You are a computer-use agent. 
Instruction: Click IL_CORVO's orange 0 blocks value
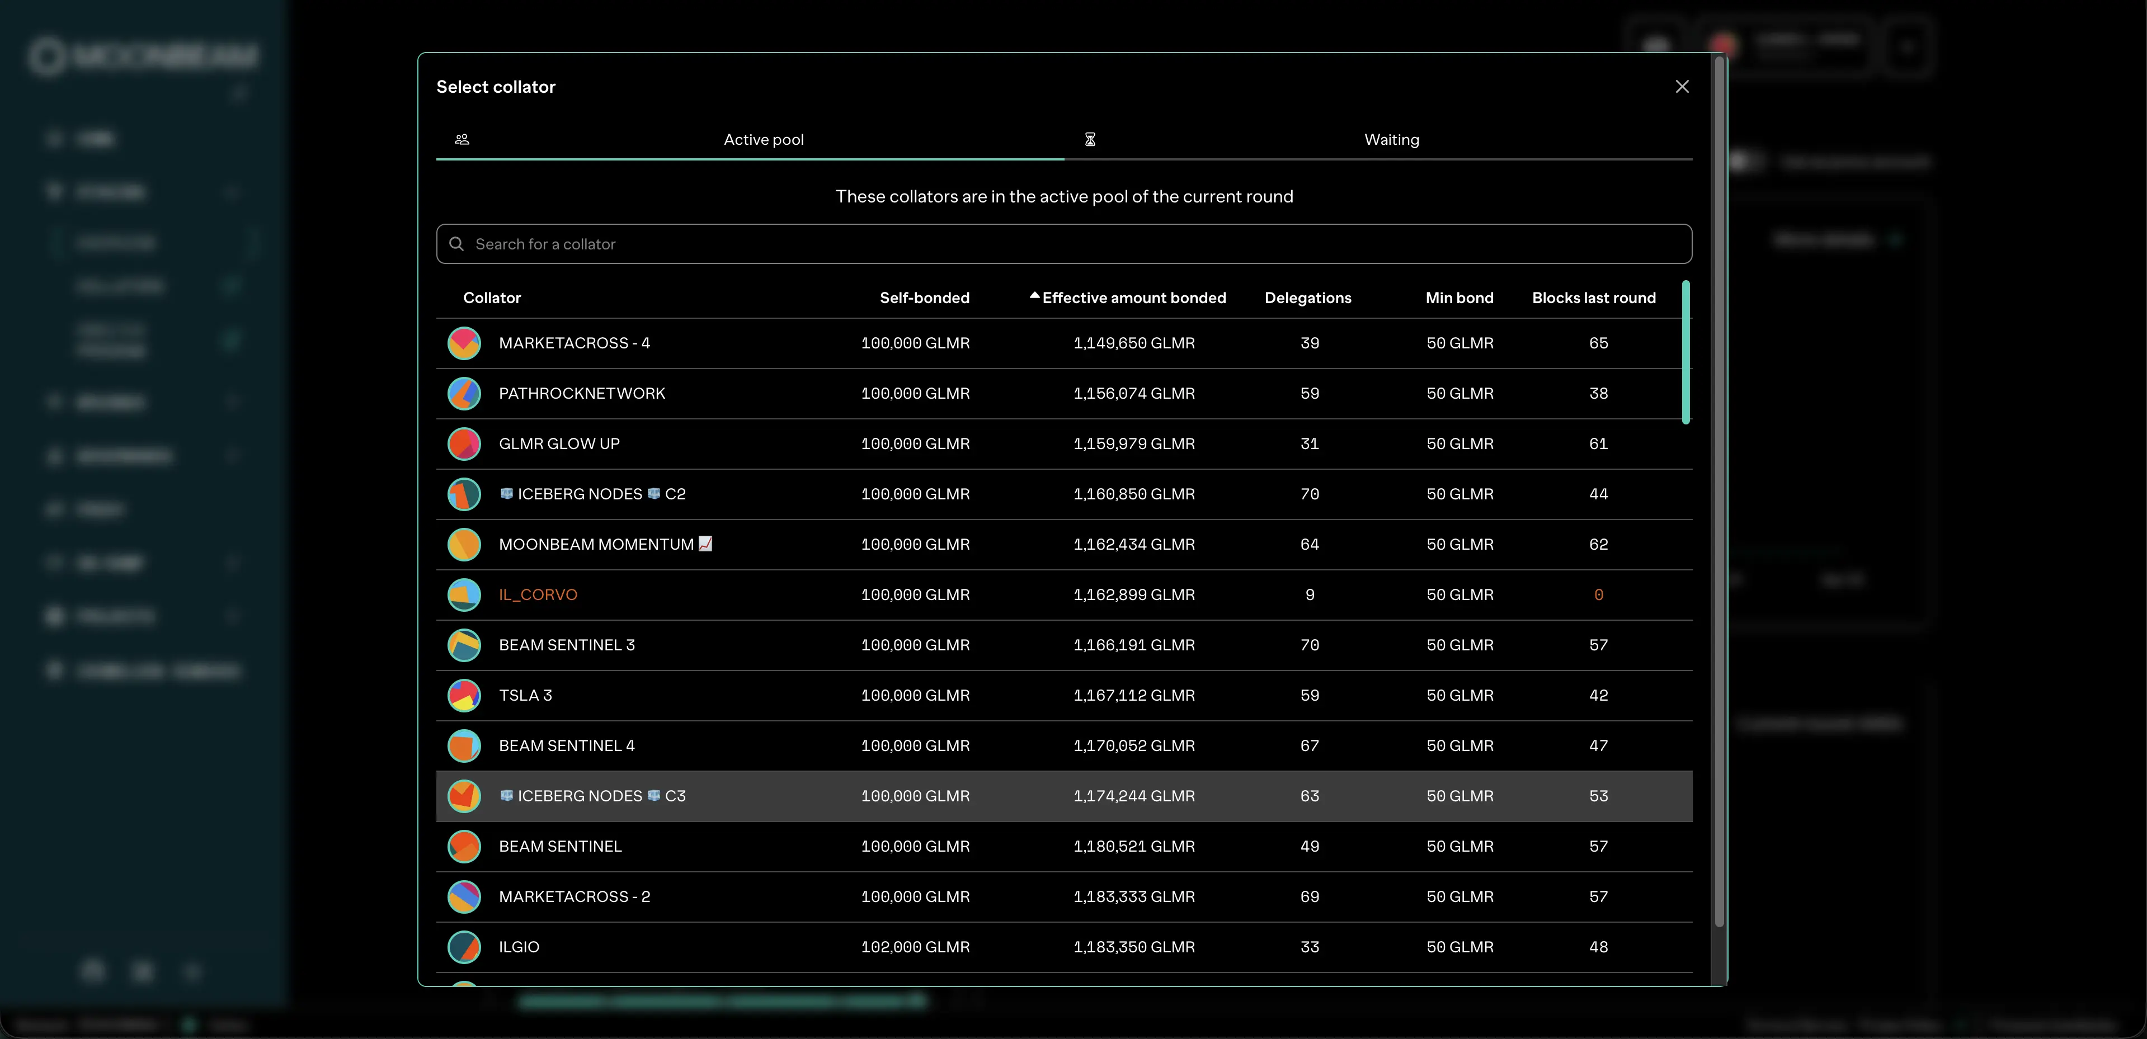coord(1599,595)
